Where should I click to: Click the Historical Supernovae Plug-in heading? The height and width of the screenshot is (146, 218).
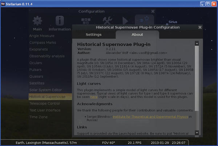click(114, 44)
